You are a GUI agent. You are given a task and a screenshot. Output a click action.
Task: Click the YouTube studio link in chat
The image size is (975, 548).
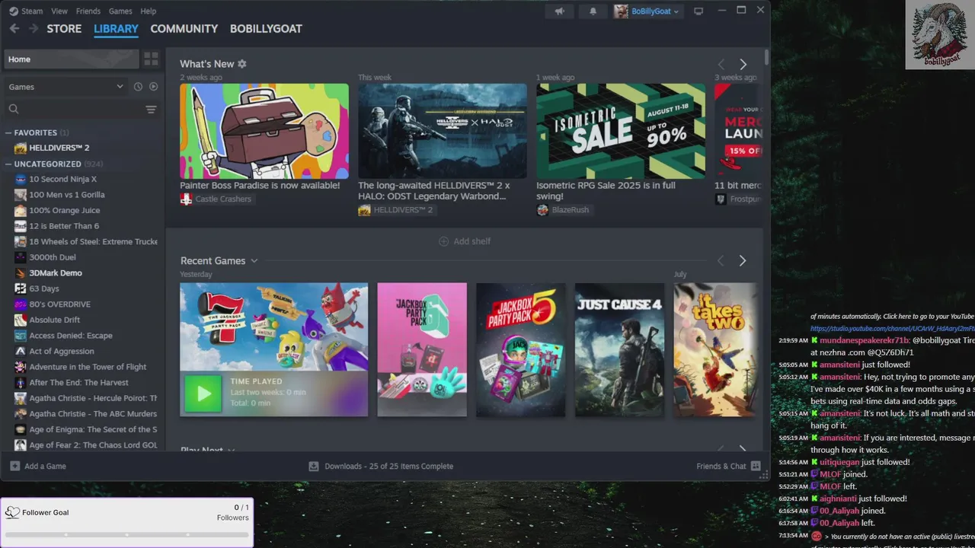point(893,328)
